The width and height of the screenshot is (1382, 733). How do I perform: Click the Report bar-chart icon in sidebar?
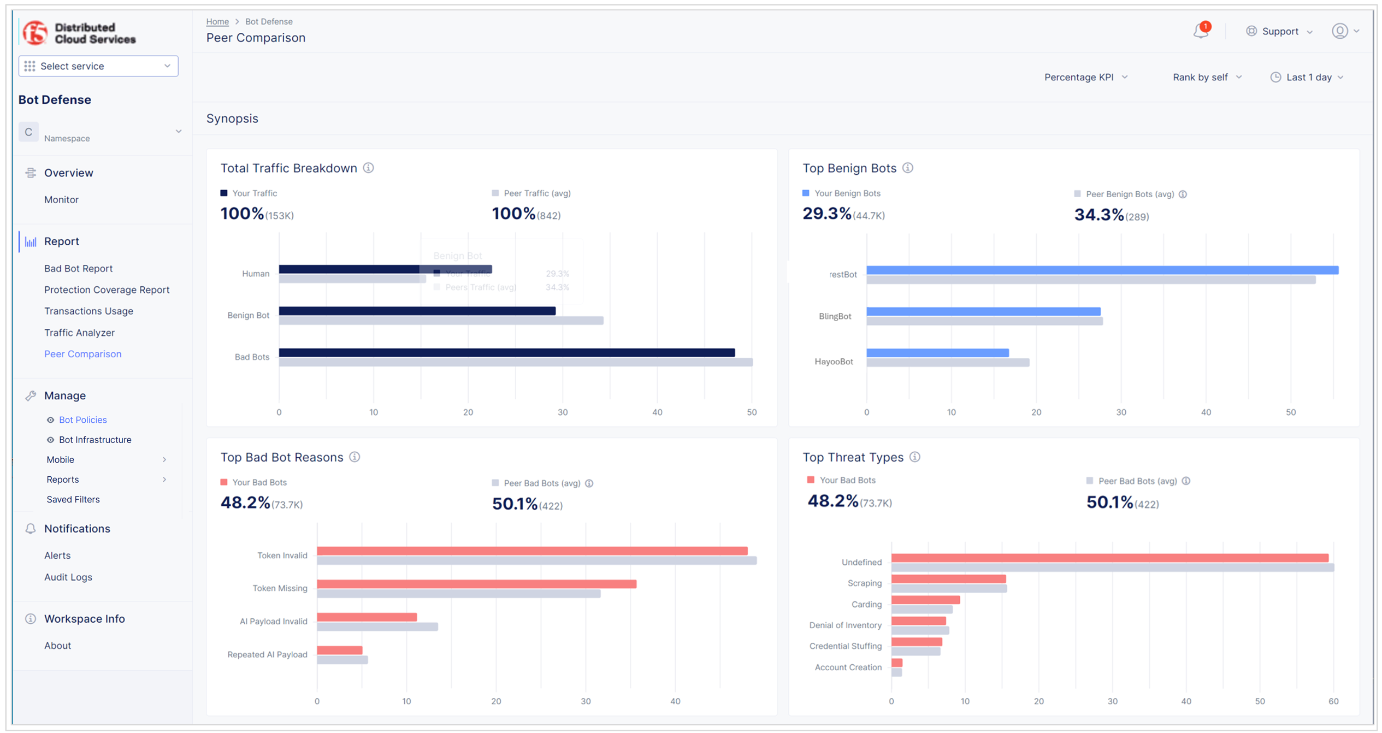[x=31, y=241]
